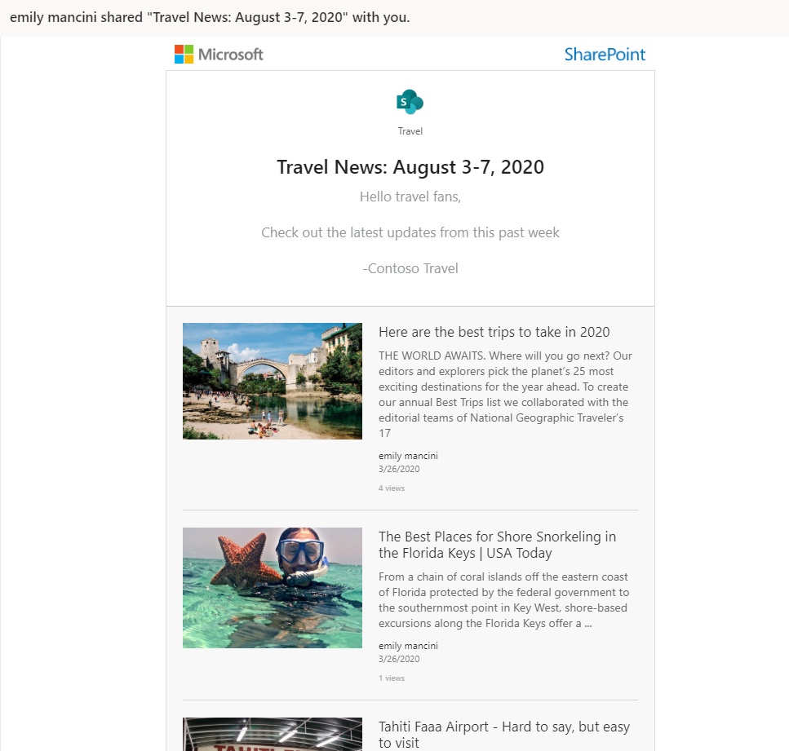Click the snorkeling article description text

pyautogui.click(x=503, y=600)
